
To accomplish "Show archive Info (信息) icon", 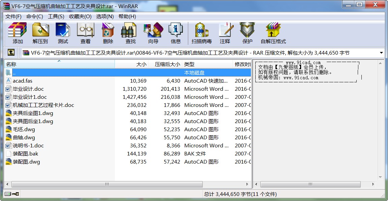I will [x=176, y=33].
